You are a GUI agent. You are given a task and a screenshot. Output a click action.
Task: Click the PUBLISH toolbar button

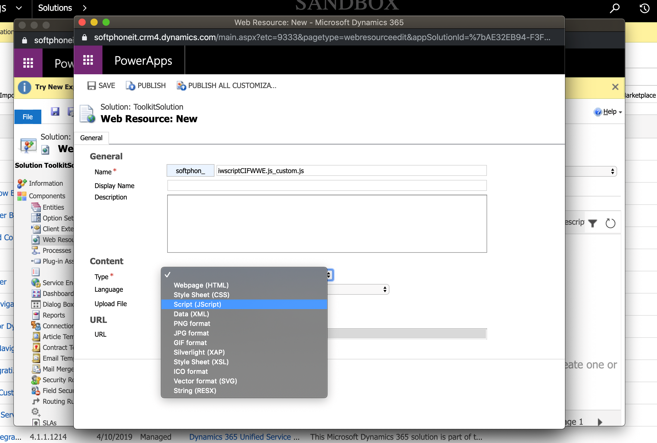(x=146, y=86)
